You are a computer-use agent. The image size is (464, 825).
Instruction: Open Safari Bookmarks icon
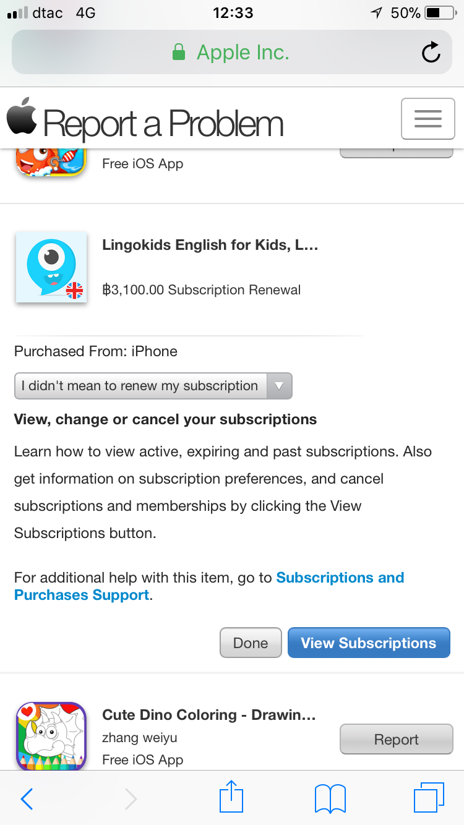click(330, 798)
